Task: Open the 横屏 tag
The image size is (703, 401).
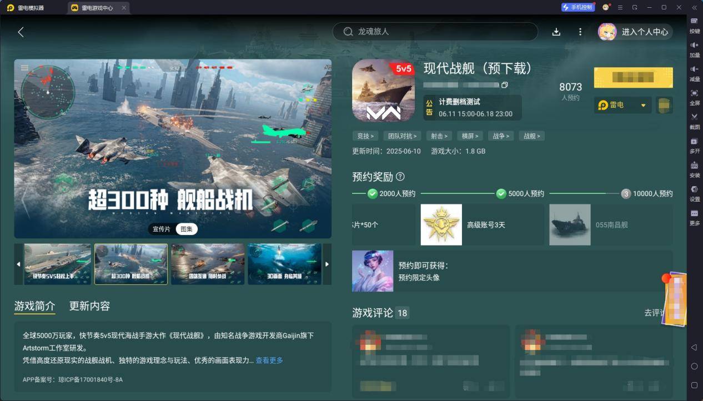Action: point(470,136)
